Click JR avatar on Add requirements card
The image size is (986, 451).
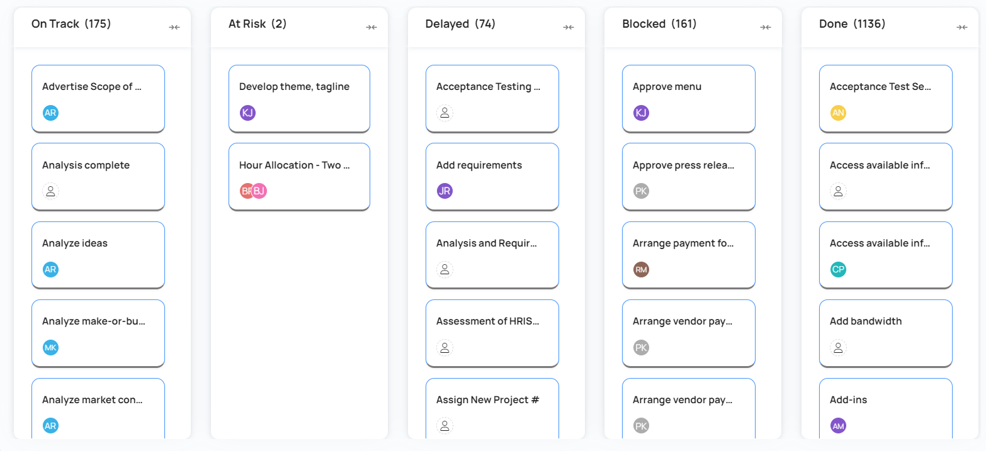(445, 191)
